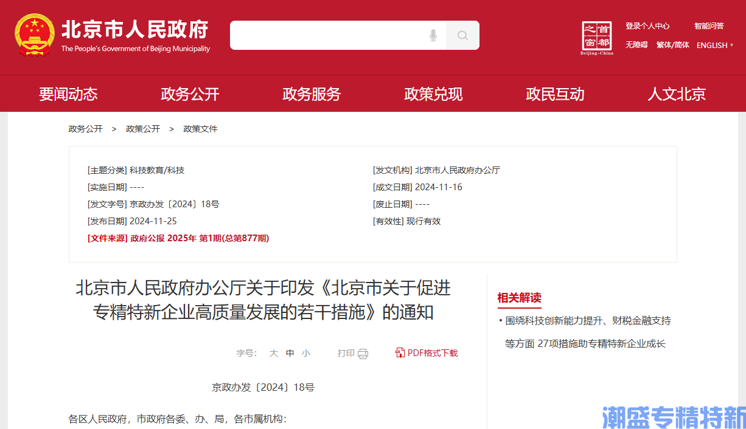The height and width of the screenshot is (429, 746).
Task: Select 主题分类 科技教育/科技 text
Action: click(136, 170)
